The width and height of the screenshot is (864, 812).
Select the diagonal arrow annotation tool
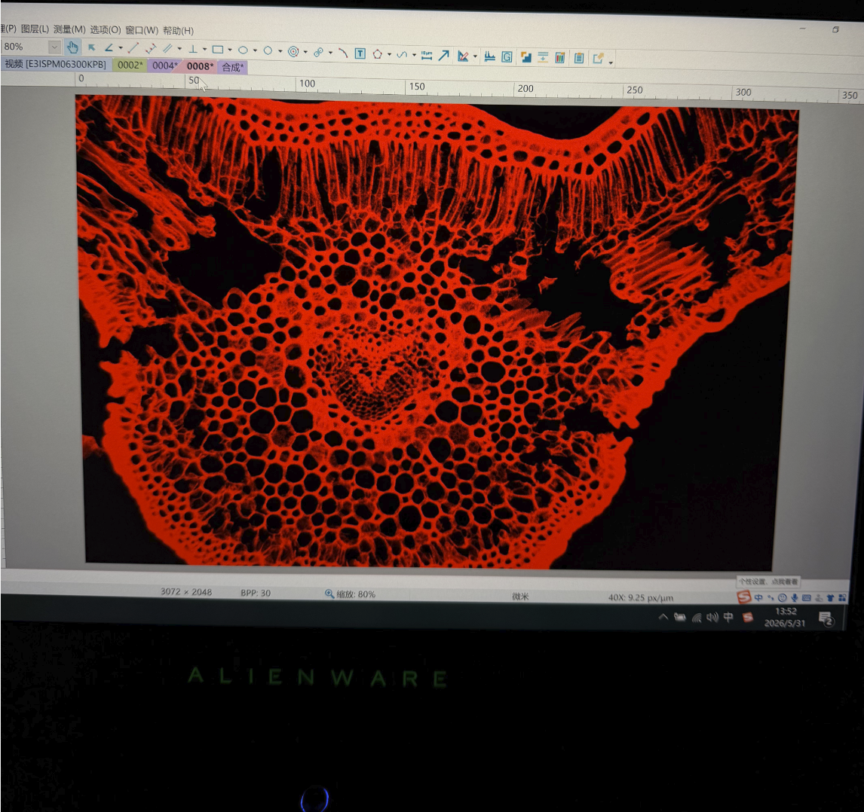443,55
